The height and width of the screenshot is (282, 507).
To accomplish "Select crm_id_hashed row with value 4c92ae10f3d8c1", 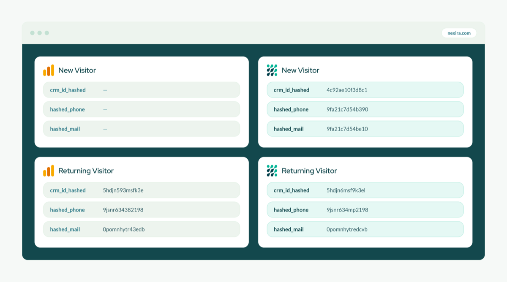I will pyautogui.click(x=365, y=90).
